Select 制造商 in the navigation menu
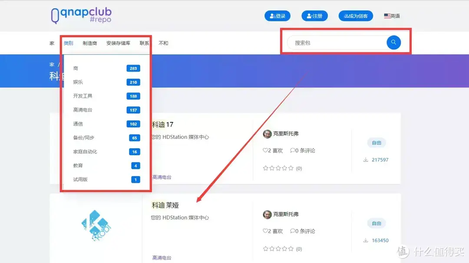The width and height of the screenshot is (469, 263). point(90,43)
